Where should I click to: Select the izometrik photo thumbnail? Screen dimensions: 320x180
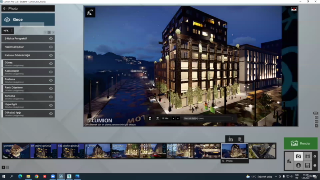pyautogui.click(x=16, y=151)
